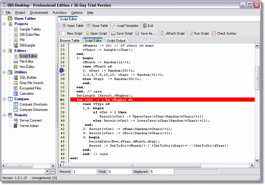Click the Load Template fx icon
265x185 pixels.
pos(114,26)
